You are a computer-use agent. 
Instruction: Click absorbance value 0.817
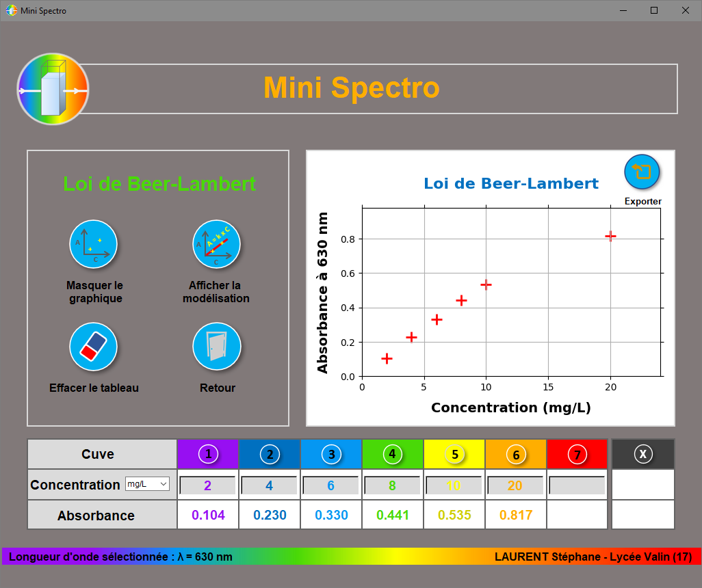coord(516,515)
